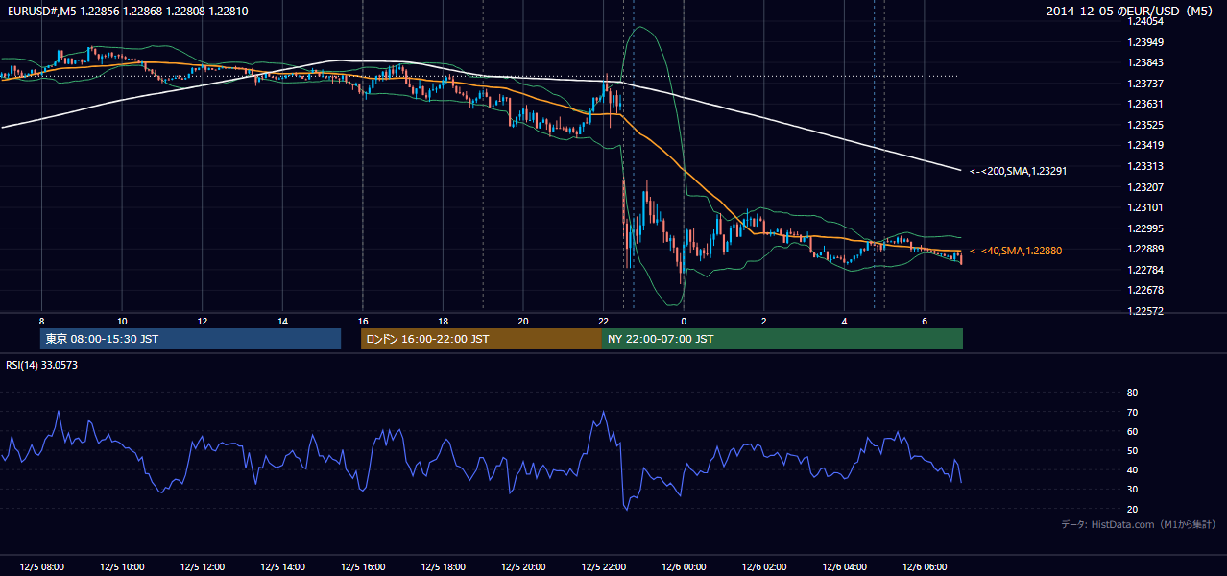Click price axis value 1.23313
This screenshot has height=576, width=1227.
1147,166
